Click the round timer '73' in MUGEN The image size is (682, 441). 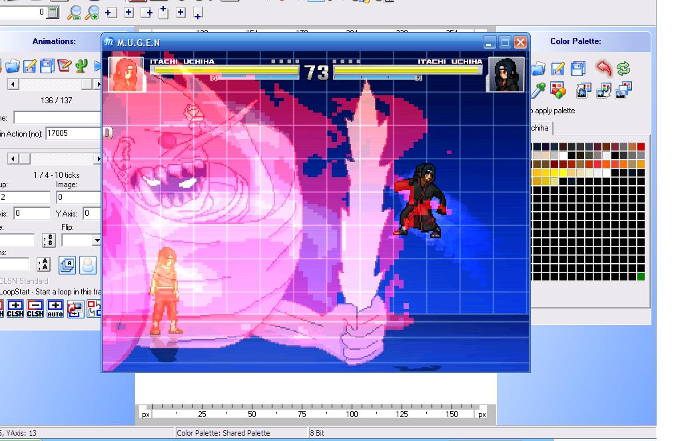[x=316, y=73]
